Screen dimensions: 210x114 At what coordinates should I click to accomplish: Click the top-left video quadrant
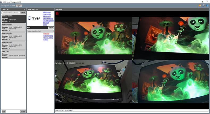point(93,38)
